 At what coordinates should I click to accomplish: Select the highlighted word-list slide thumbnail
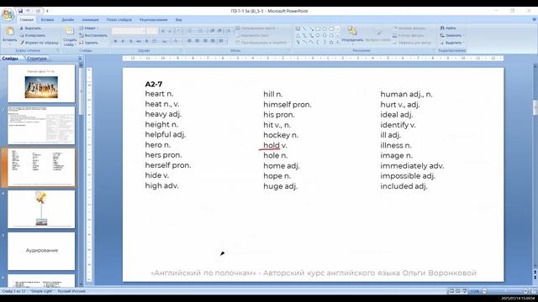pos(41,168)
